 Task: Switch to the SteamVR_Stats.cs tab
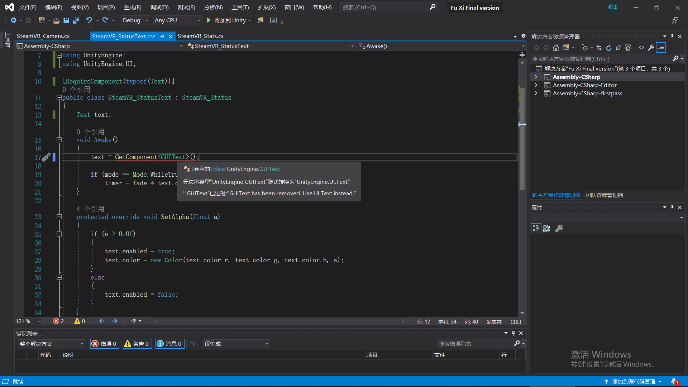point(201,36)
